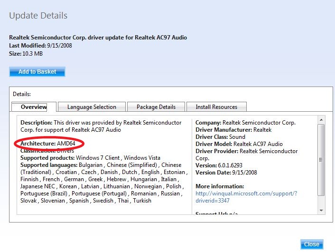Image resolution: width=335 pixels, height=252 pixels.
Task: Click the Version: 6.0.1.6293 text
Action: 219,165
